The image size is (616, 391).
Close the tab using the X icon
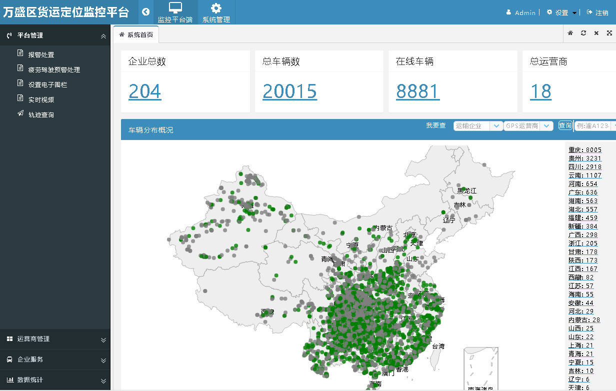point(596,33)
